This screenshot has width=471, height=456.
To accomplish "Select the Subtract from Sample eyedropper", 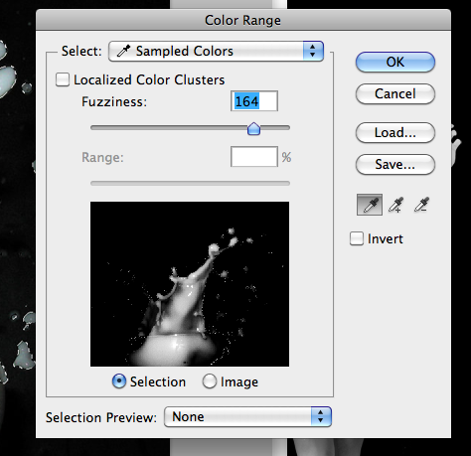I will [x=421, y=205].
